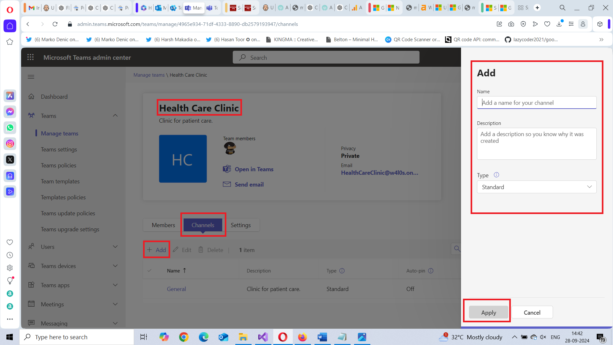Click the HealthCareClinic email address link
This screenshot has width=613, height=345.
(x=380, y=172)
